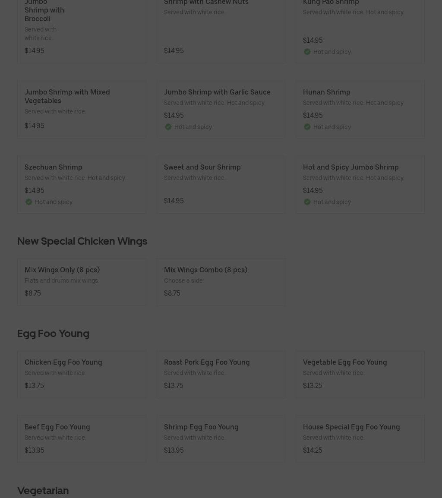Choose Mix Wings Combo (8 pcs)
Image resolution: width=442 pixels, height=498 pixels.
pyautogui.click(x=221, y=282)
